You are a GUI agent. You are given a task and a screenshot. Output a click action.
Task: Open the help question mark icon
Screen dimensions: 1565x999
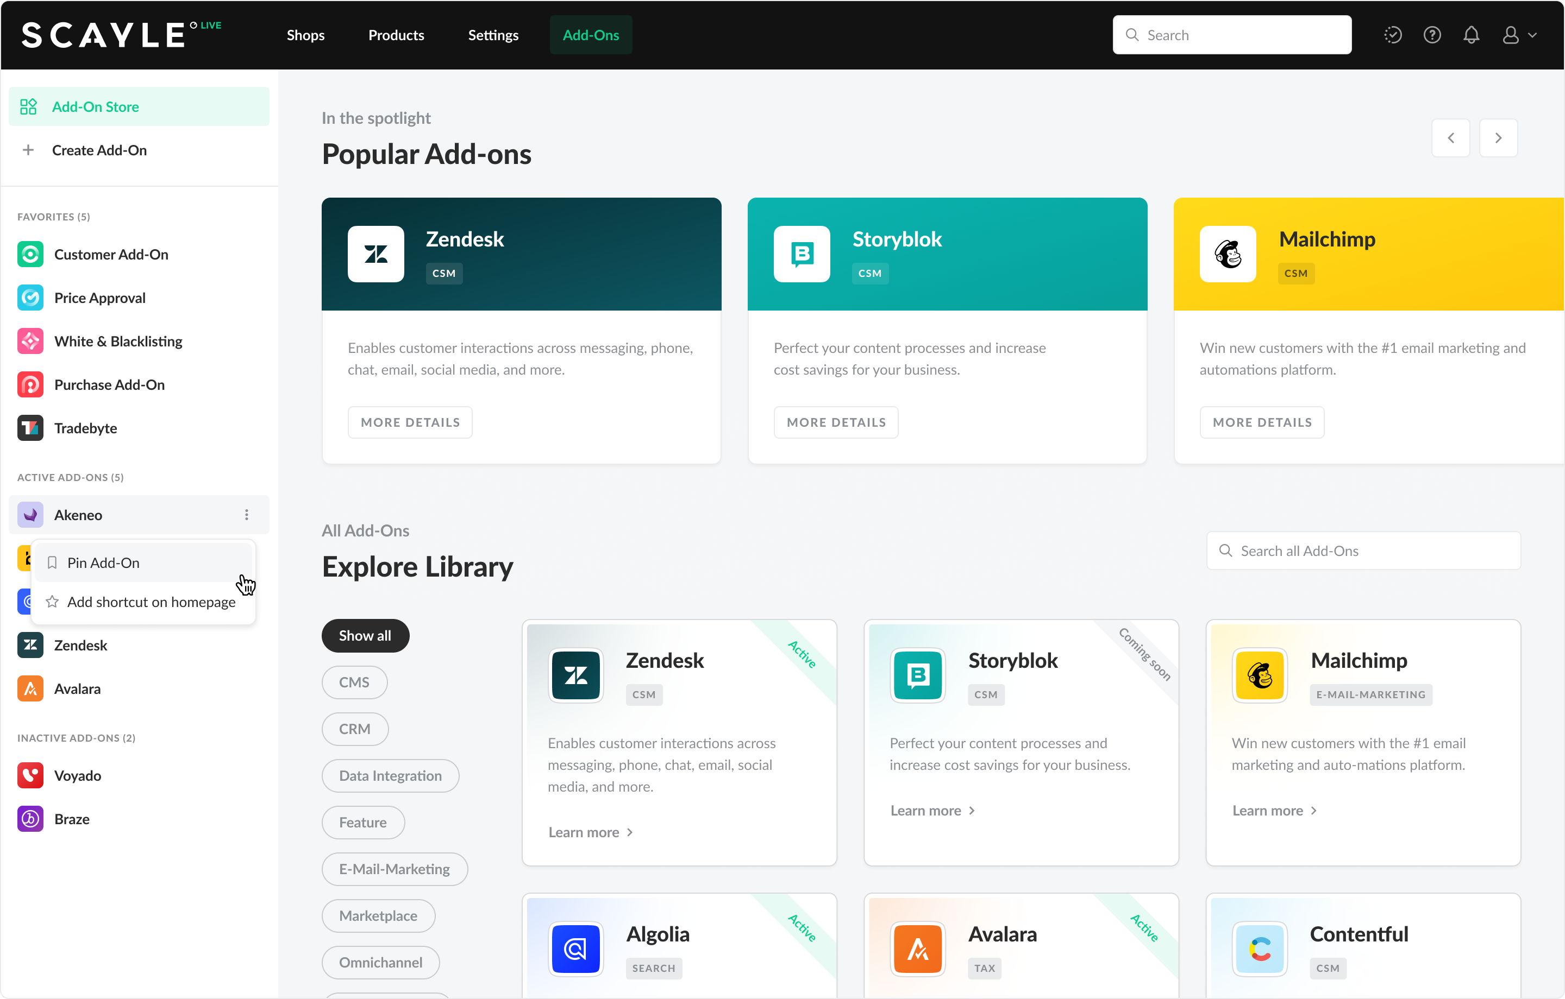tap(1432, 35)
